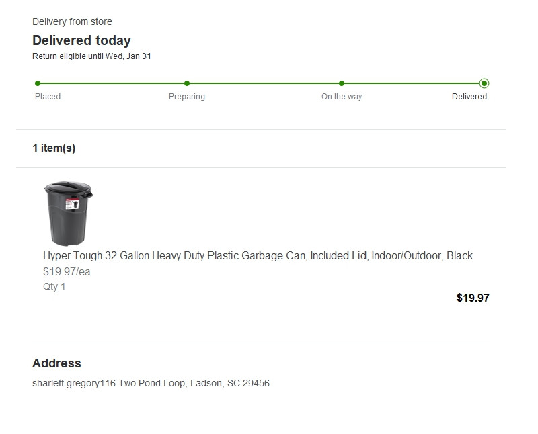
Task: Open the Hyper Tough Garbage Can product title
Action: (258, 256)
